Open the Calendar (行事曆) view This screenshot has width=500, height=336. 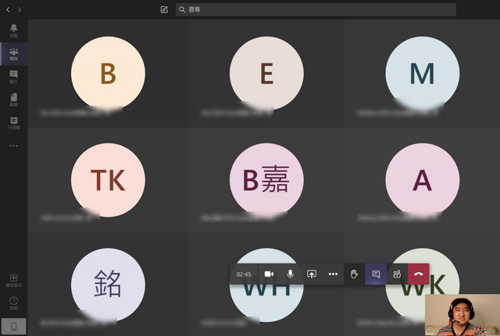click(13, 122)
